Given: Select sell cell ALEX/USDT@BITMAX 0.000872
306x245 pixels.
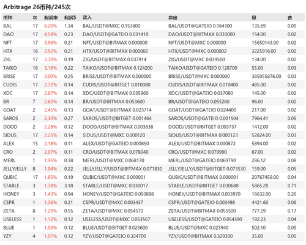Looking at the screenshot, I should coord(202,143).
